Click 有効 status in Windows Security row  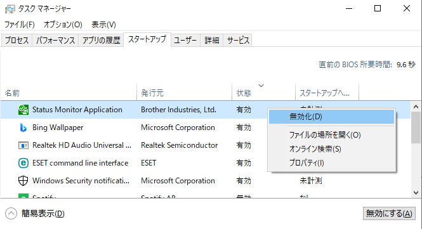coord(244,181)
